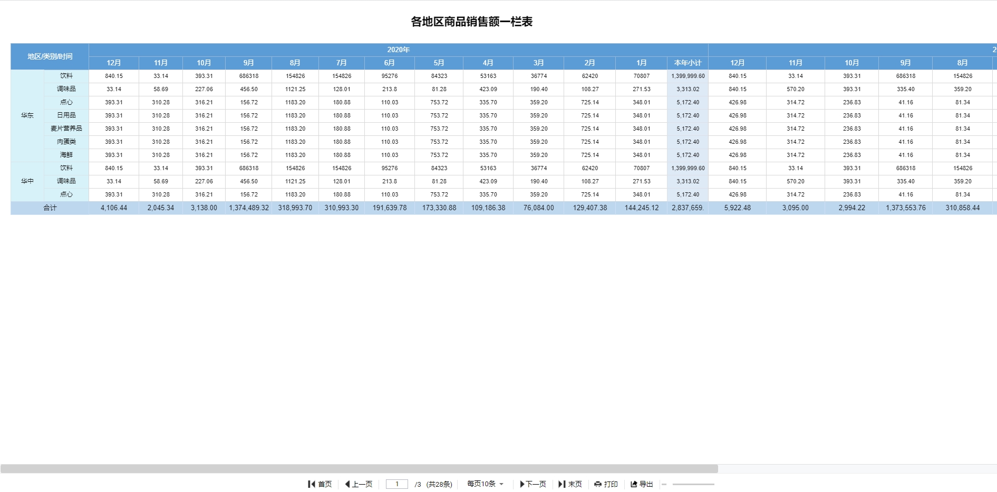Click 5,172.40 subtotal in 海鲜 row

pyautogui.click(x=688, y=155)
